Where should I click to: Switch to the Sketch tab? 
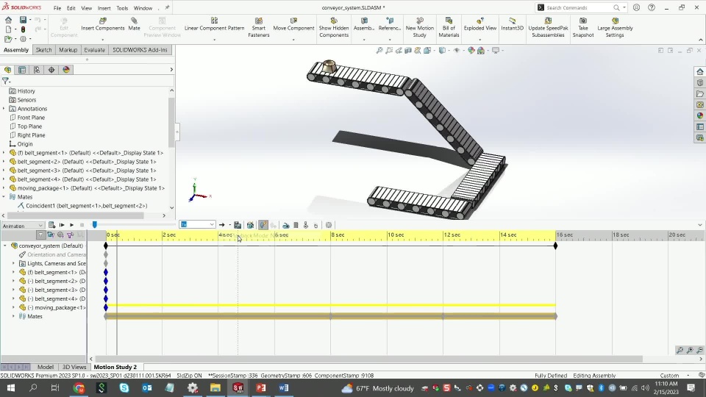[x=43, y=50]
